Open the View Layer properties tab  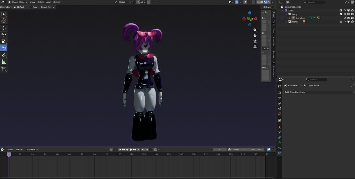[x=279, y=103]
